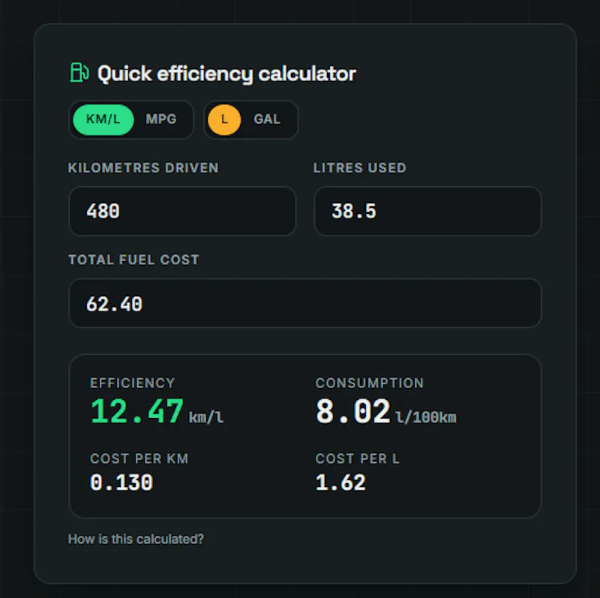
Task: Click the COST PER KM label
Action: pos(139,458)
